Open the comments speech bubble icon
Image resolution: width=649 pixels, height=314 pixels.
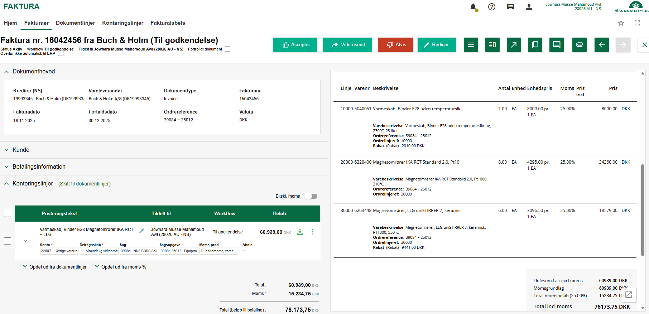tap(557, 45)
